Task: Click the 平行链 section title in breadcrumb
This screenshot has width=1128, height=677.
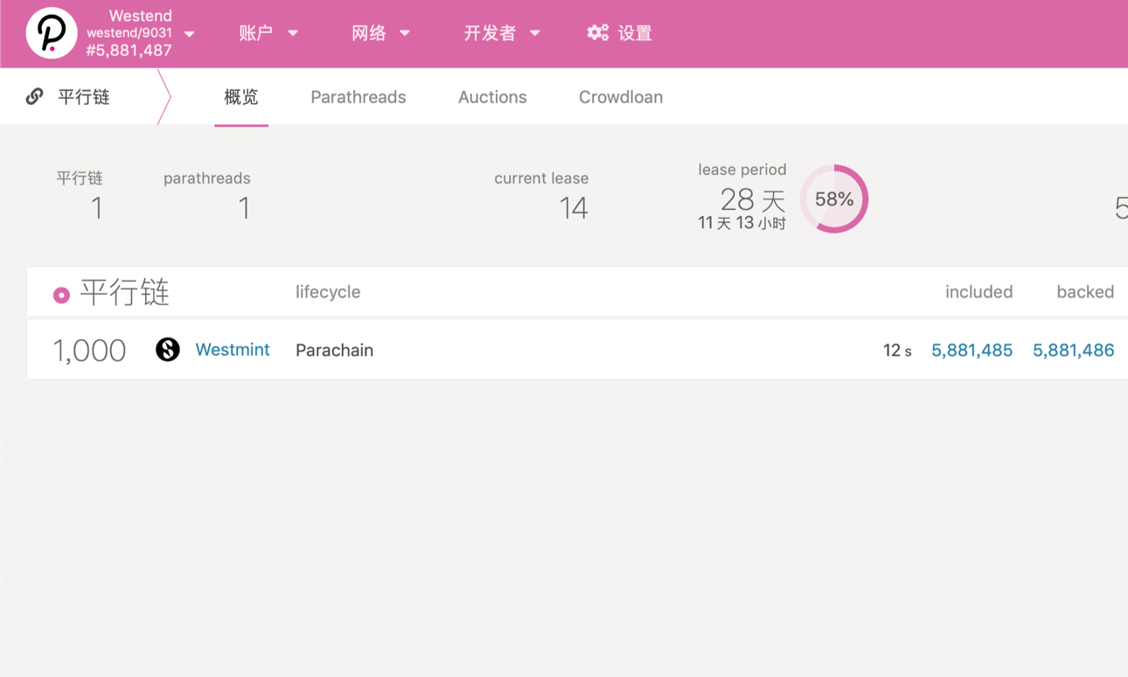Action: coord(84,97)
